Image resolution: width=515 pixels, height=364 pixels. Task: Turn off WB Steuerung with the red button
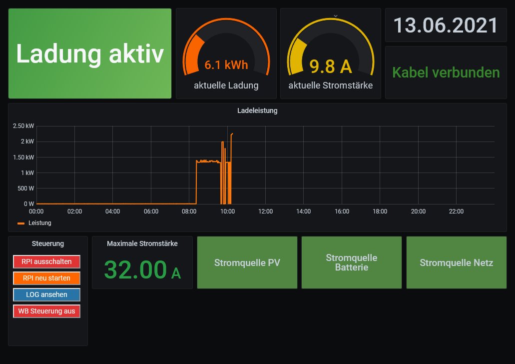(x=46, y=311)
